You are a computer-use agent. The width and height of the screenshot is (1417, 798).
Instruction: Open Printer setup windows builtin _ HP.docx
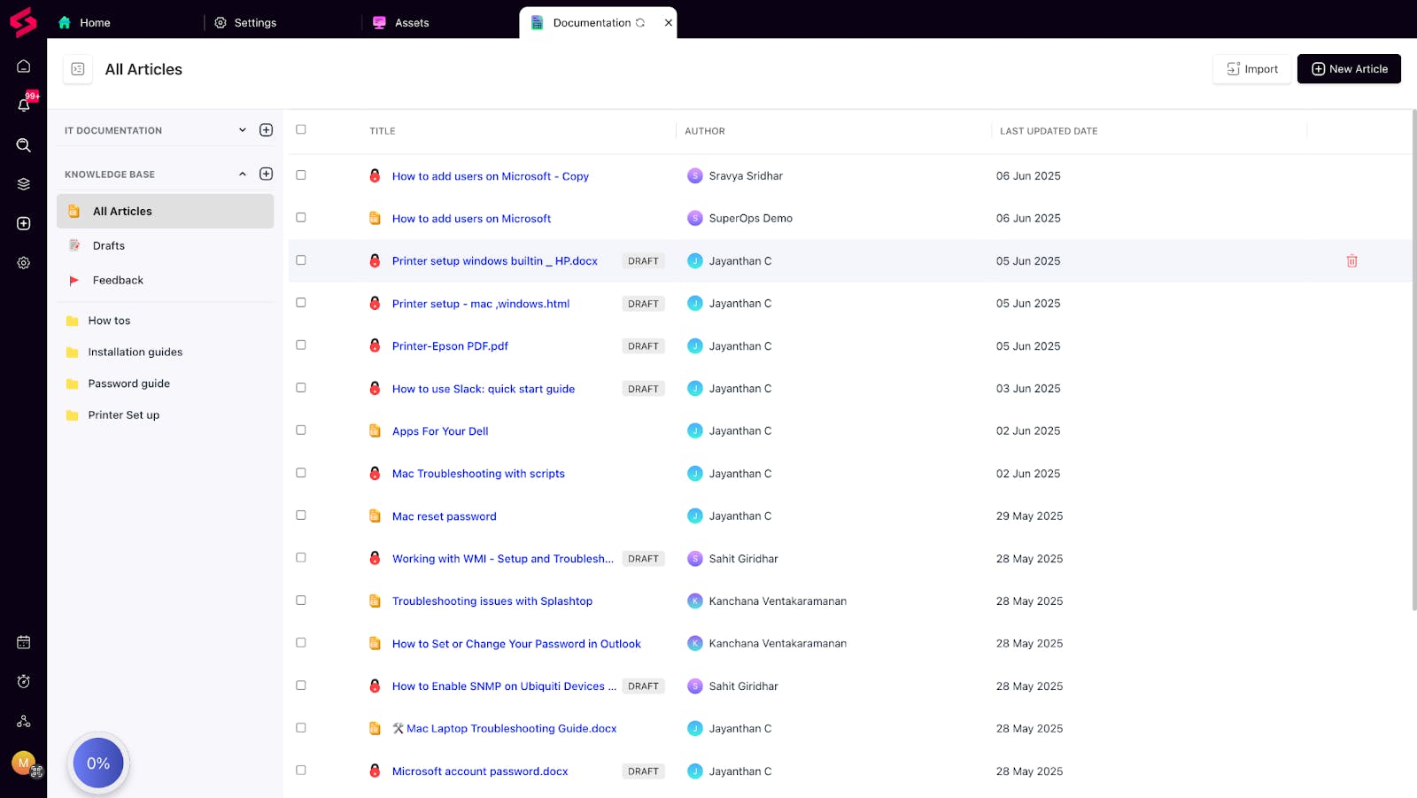point(495,261)
